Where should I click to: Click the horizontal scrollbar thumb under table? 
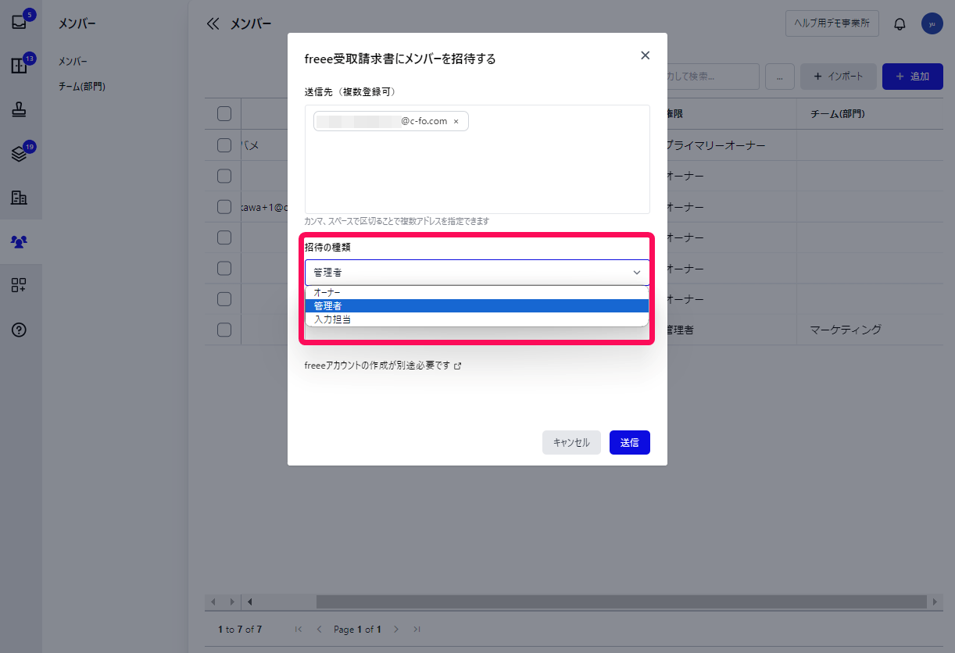pyautogui.click(x=621, y=601)
